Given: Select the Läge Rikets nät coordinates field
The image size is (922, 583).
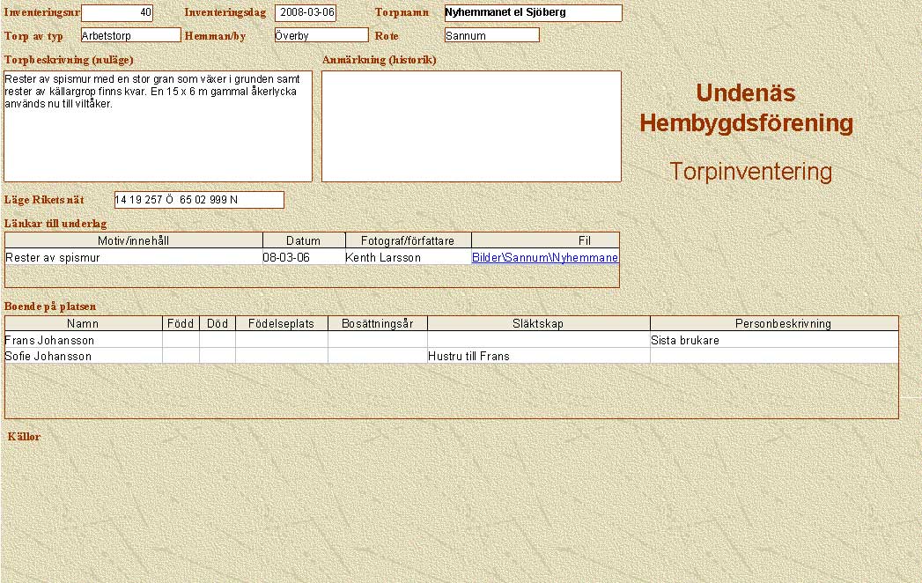Looking at the screenshot, I should [x=199, y=200].
